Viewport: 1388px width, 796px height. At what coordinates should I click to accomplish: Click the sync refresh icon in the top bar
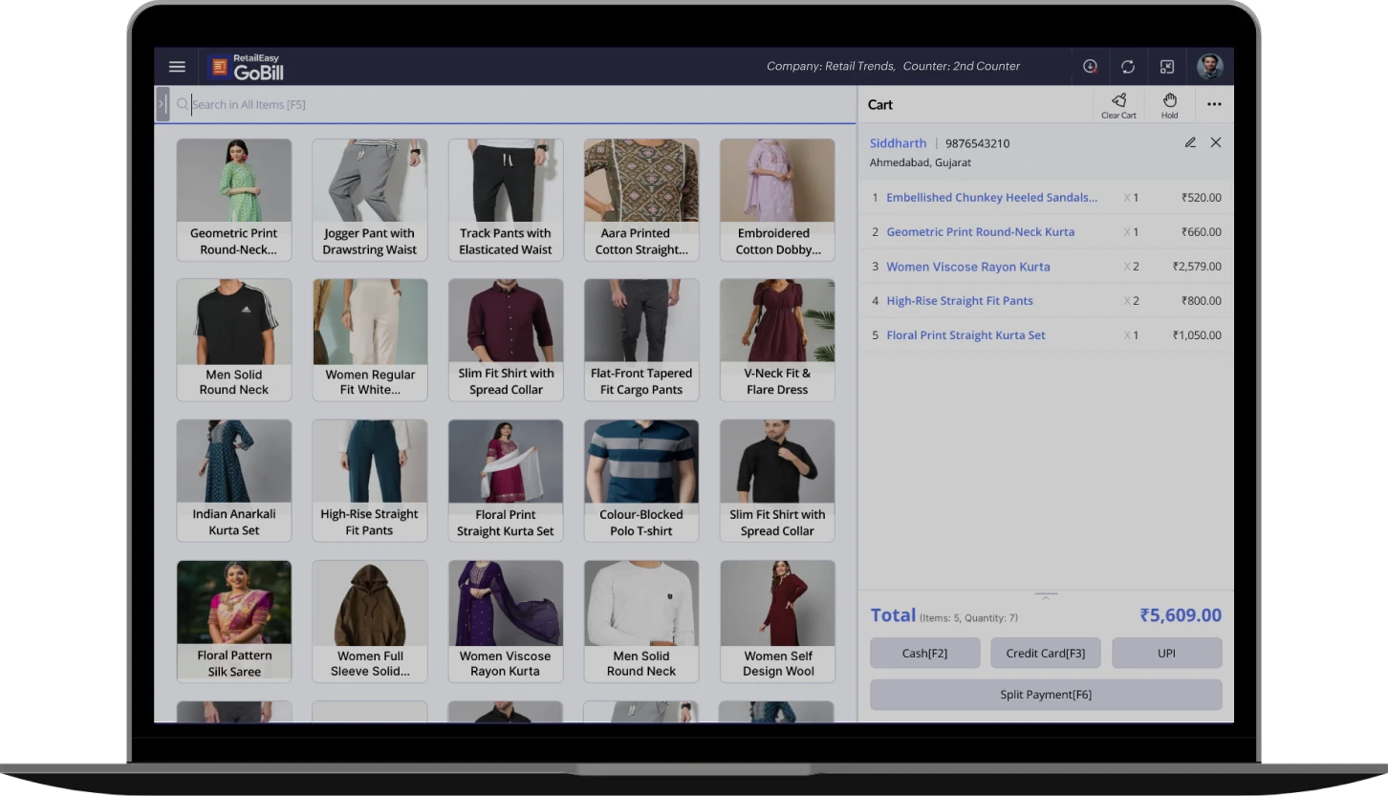click(1128, 66)
